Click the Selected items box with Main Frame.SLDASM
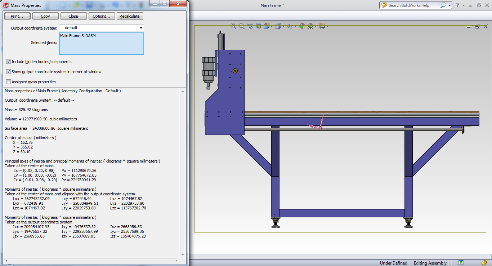Screen dimensions: 492x266 coord(101,44)
